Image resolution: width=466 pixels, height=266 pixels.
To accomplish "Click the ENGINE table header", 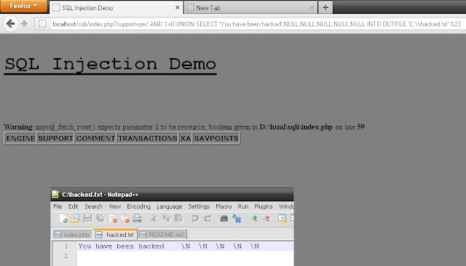I will 21,139.
